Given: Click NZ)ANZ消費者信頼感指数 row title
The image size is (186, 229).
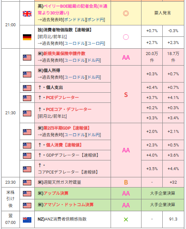Looking at the screenshot, I should click(x=62, y=219).
